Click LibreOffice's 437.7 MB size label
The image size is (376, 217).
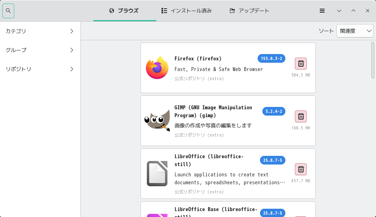coord(301,181)
